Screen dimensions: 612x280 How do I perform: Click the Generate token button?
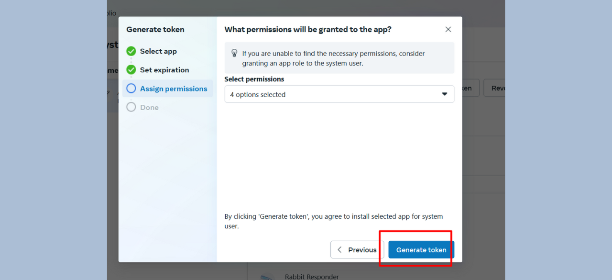(x=421, y=250)
